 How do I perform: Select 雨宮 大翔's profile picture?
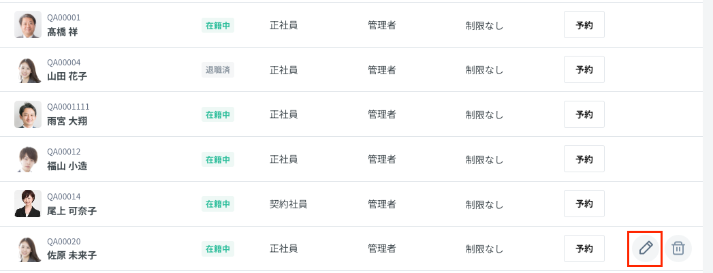click(x=28, y=114)
